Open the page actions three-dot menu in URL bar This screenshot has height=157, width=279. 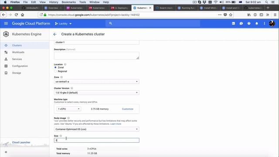pyautogui.click(x=220, y=15)
